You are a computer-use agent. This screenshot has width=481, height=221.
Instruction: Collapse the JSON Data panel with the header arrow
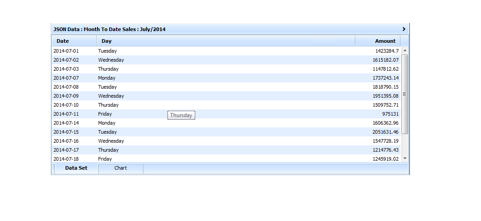pyautogui.click(x=404, y=29)
